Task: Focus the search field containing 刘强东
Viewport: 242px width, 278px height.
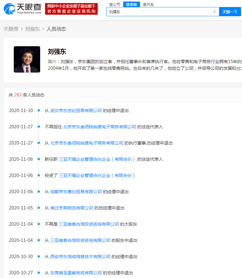Action: tap(163, 12)
